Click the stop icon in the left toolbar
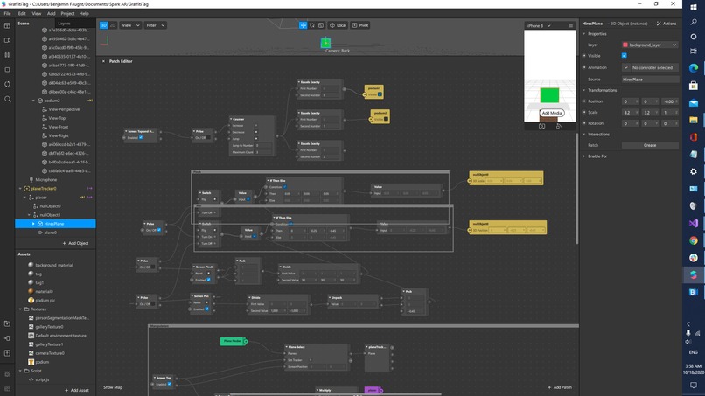Viewport: 705px width, 396px height. (7, 70)
